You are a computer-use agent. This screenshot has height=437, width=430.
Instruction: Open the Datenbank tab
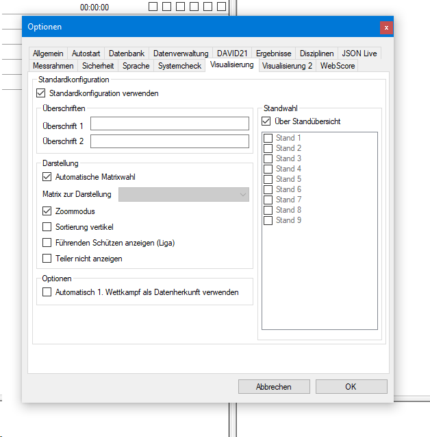127,54
